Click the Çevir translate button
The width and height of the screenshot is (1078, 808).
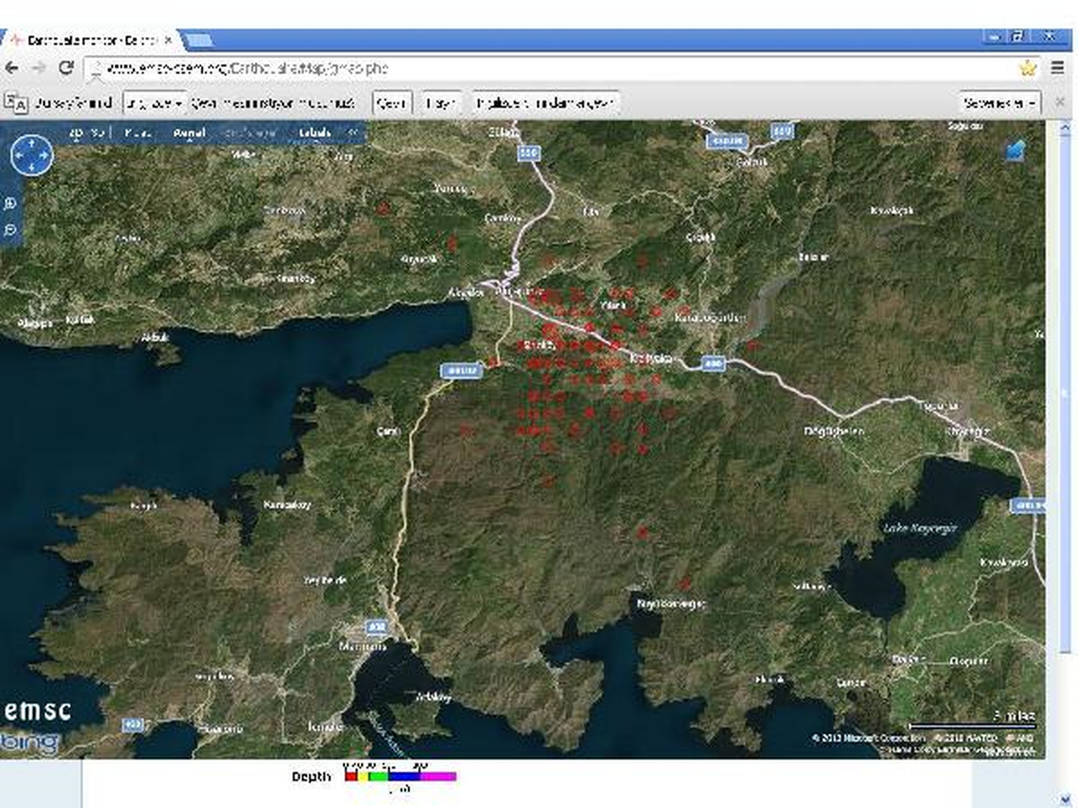(391, 102)
